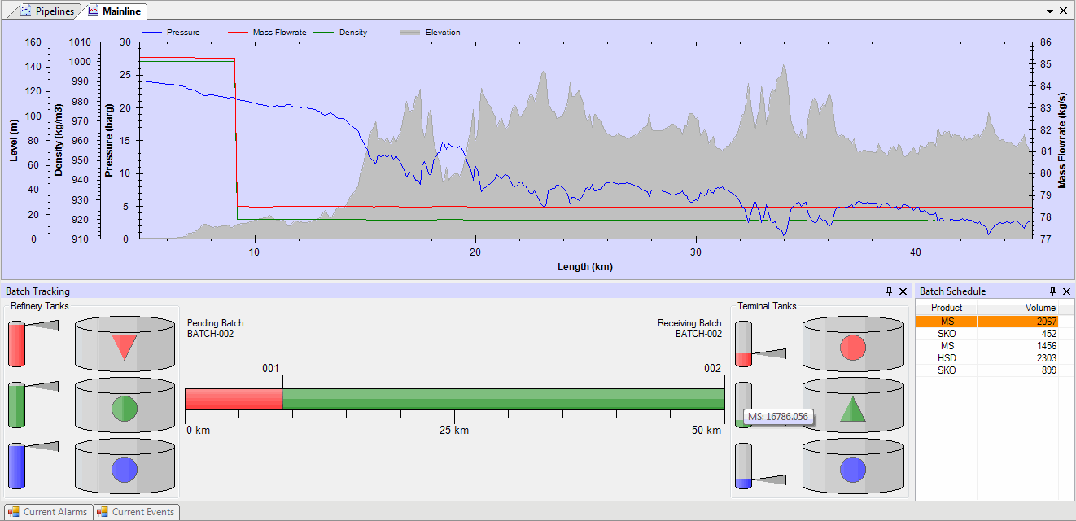Viewport: 1076px width, 521px height.
Task: Open the document tab list dropdown arrow
Action: (1050, 11)
